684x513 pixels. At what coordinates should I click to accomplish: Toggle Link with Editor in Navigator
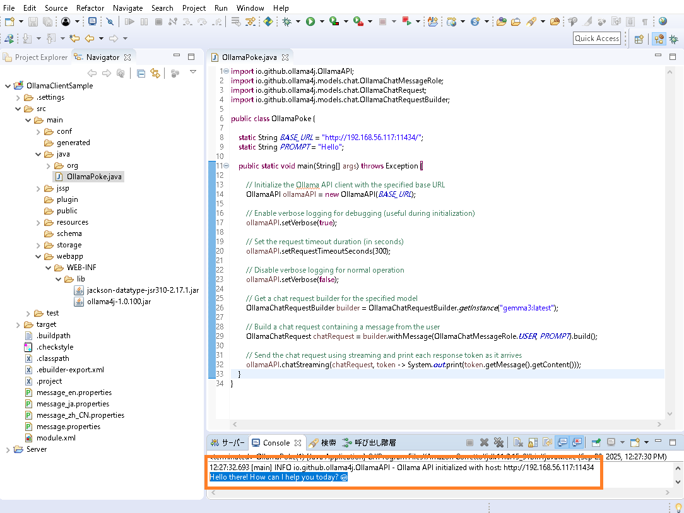coord(155,74)
